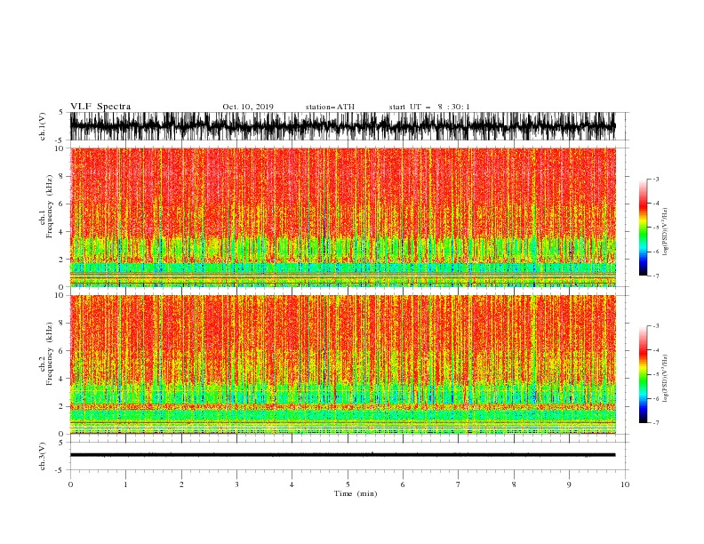Click the ch.1 spectrogram plot

click(x=342, y=217)
